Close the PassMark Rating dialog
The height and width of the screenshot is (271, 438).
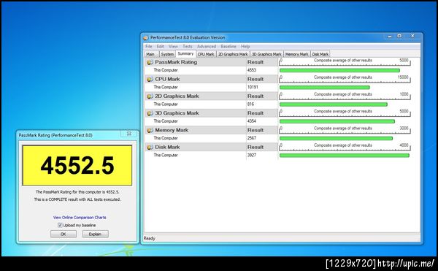(128, 134)
